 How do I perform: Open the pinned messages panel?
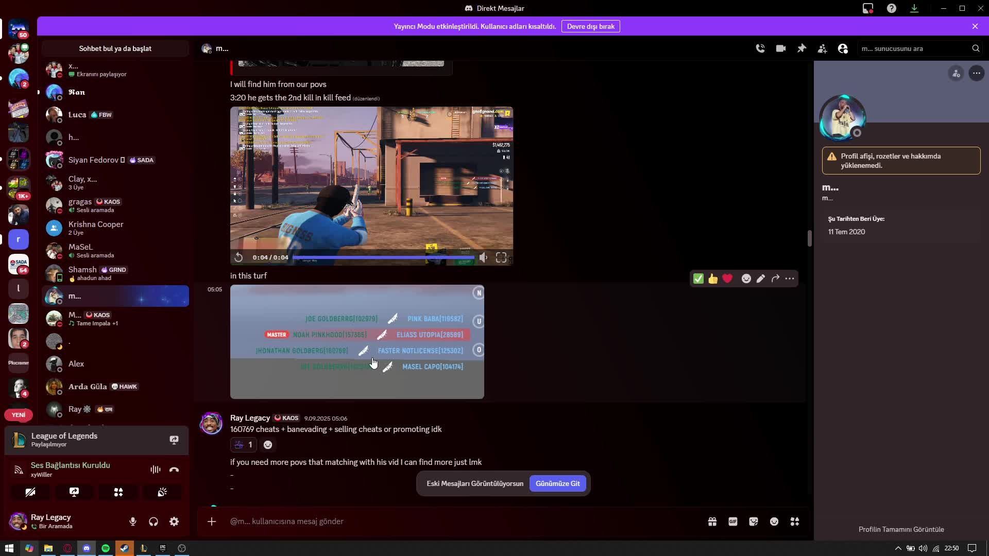click(x=802, y=48)
